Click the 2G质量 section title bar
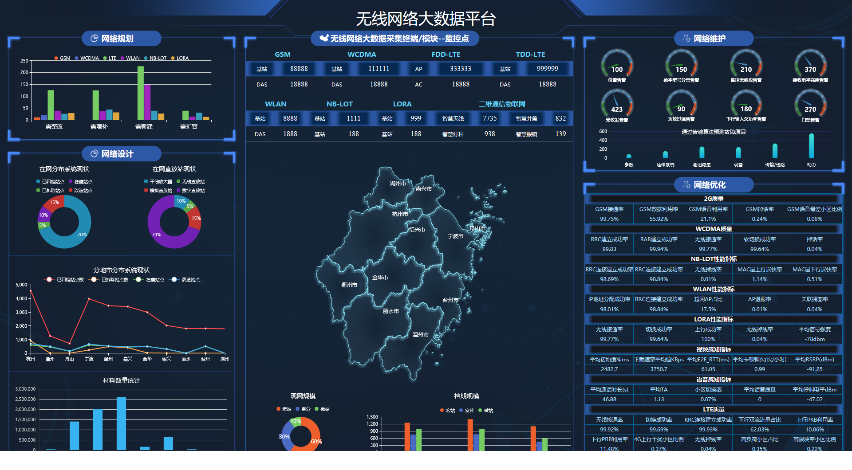Image resolution: width=852 pixels, height=470 pixels. coord(714,199)
